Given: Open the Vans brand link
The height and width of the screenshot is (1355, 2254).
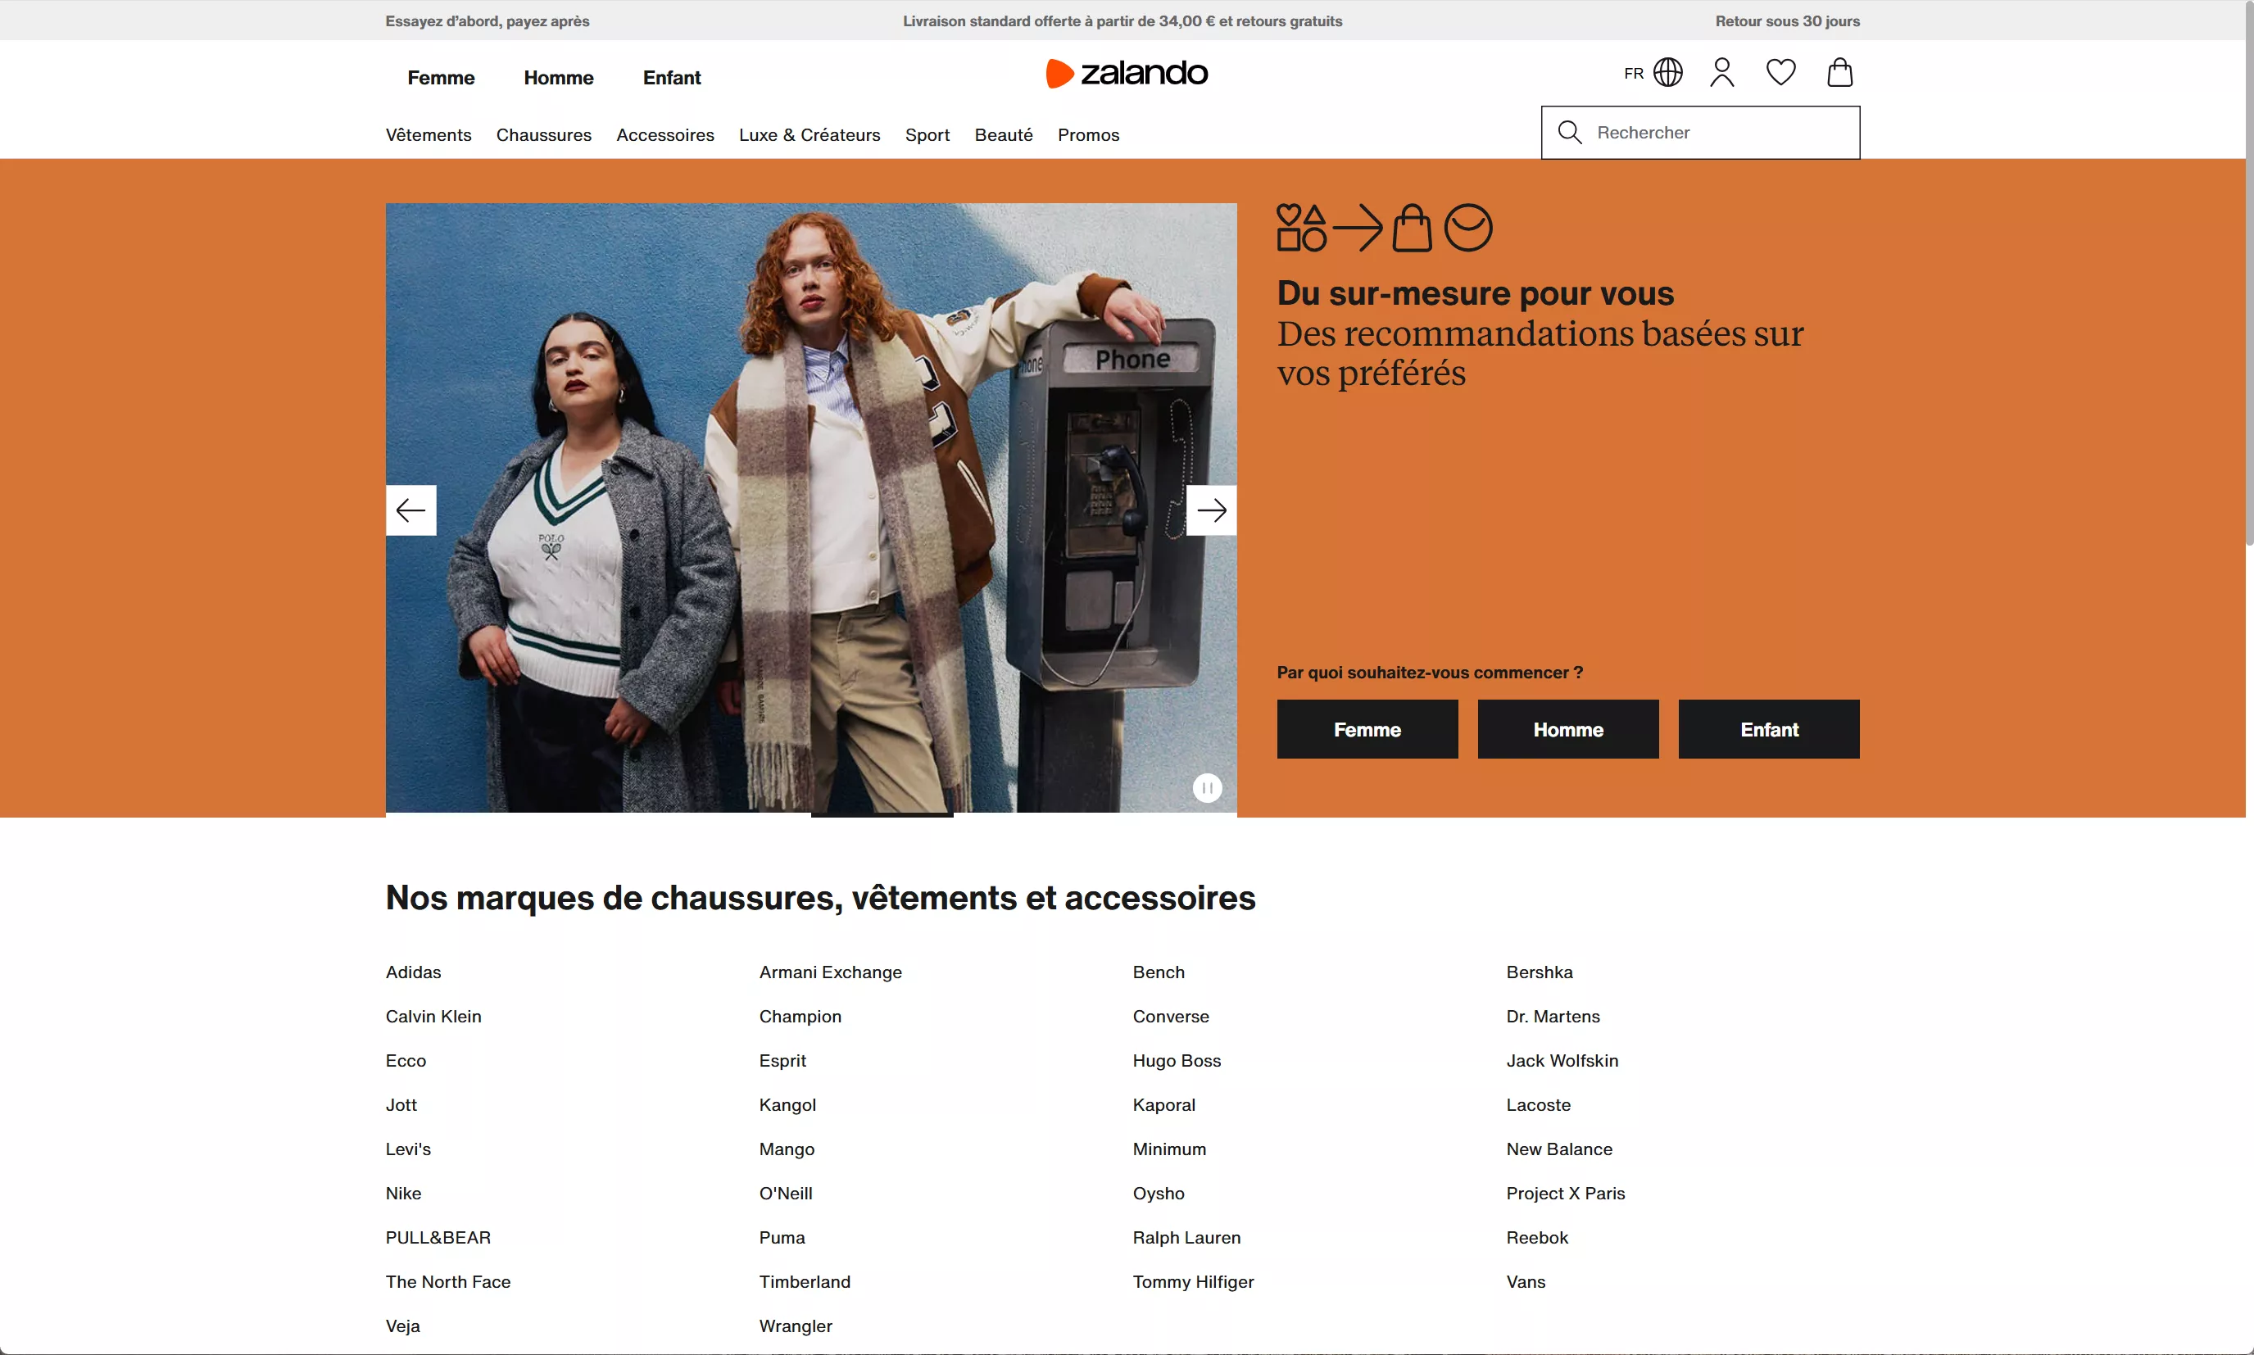Looking at the screenshot, I should click(1526, 1282).
